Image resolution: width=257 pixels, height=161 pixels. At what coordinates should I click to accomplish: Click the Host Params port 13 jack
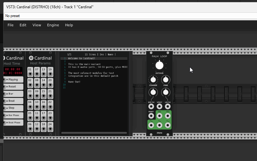(x=44, y=74)
